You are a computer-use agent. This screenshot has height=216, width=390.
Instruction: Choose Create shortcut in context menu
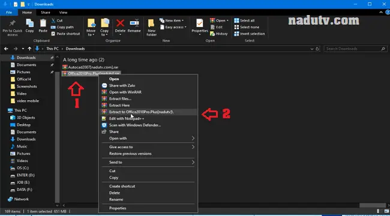(x=148, y=186)
